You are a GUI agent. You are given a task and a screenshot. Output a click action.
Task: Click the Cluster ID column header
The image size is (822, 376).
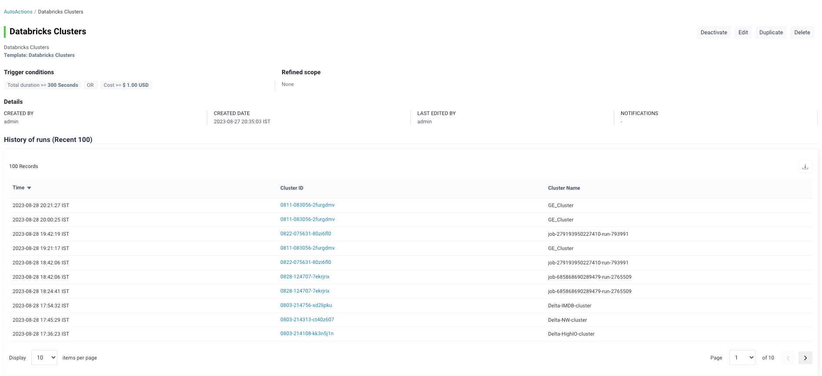coord(292,188)
